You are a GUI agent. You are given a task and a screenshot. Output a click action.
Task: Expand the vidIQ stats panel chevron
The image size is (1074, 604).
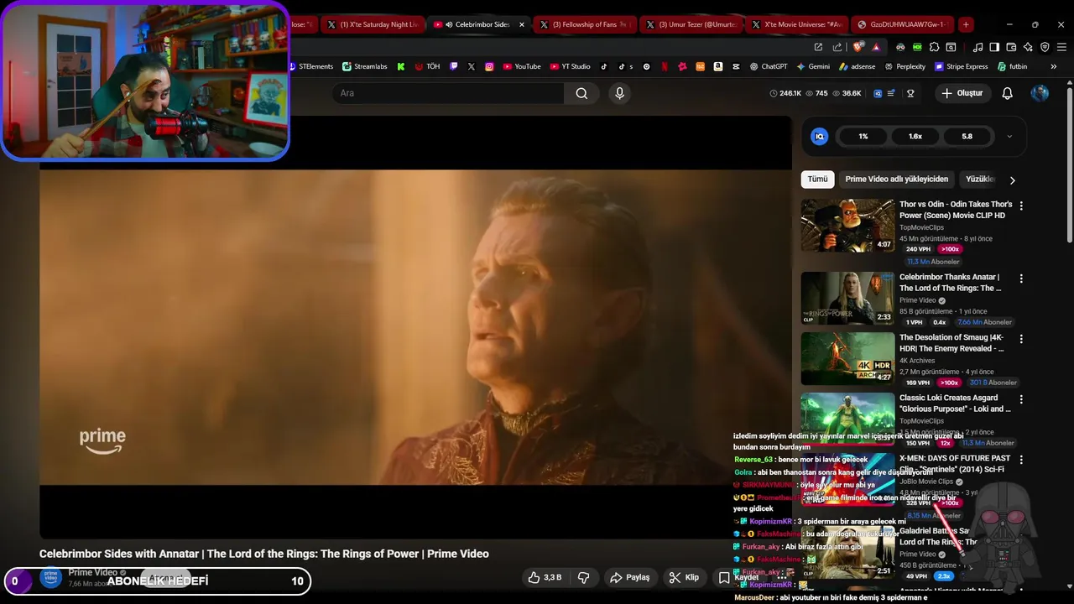click(x=1009, y=136)
